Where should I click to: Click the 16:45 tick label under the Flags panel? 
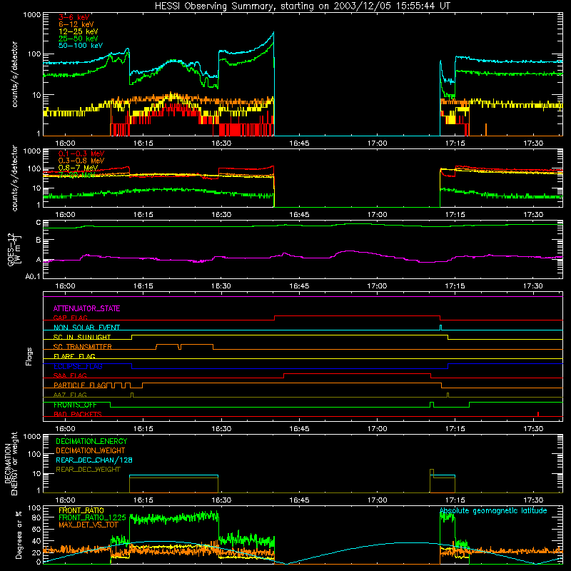[299, 429]
